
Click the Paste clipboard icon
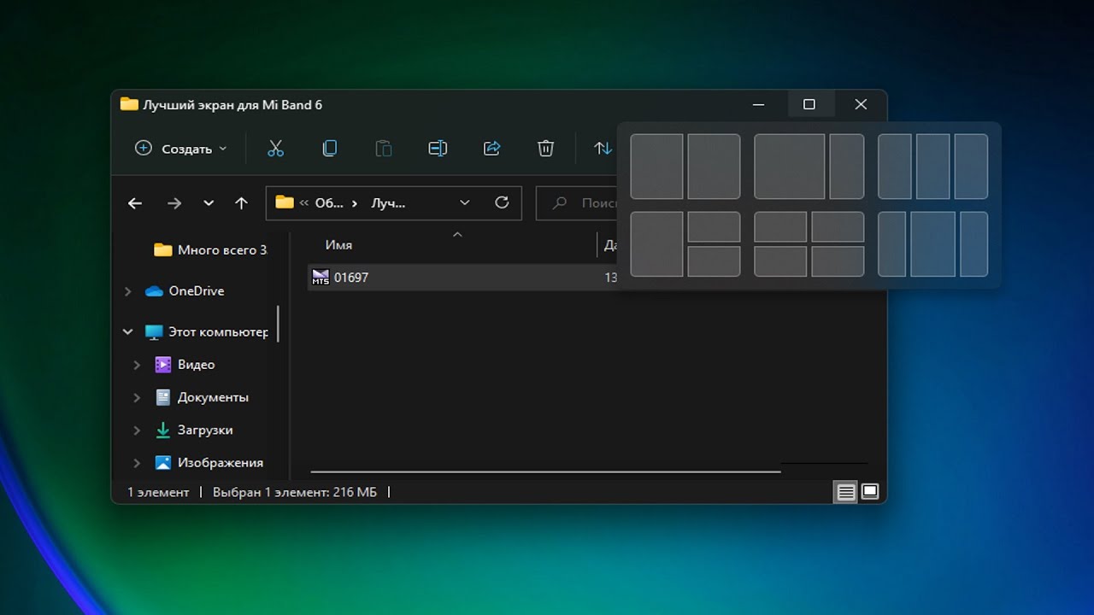click(x=384, y=149)
